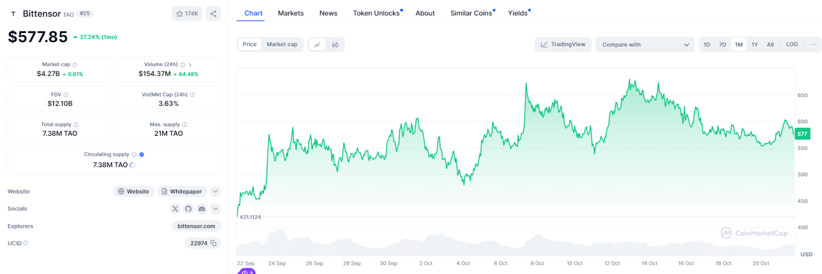
Task: Select Market cap toggle on chart
Action: [282, 45]
